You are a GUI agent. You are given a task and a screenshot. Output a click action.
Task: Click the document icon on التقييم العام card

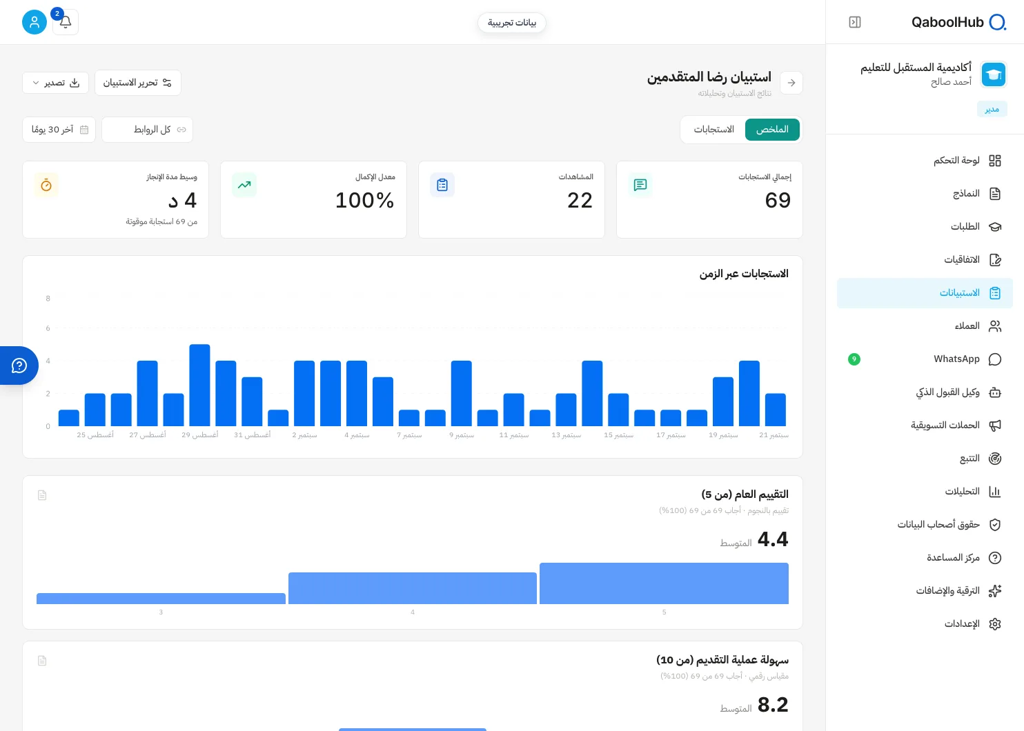coord(42,495)
